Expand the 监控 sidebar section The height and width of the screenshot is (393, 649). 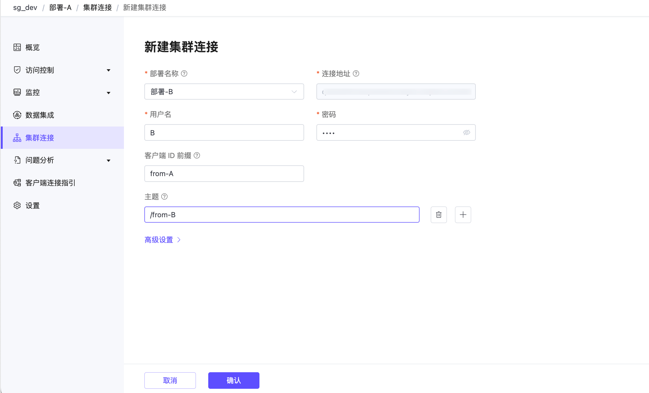pos(109,93)
